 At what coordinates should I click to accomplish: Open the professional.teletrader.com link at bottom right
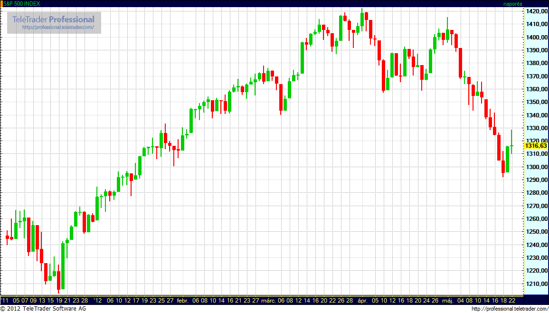pos(510,309)
